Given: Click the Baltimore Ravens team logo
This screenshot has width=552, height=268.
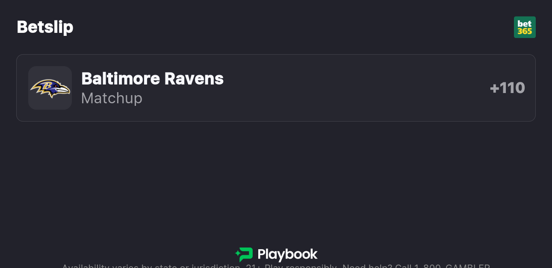Looking at the screenshot, I should [50, 88].
